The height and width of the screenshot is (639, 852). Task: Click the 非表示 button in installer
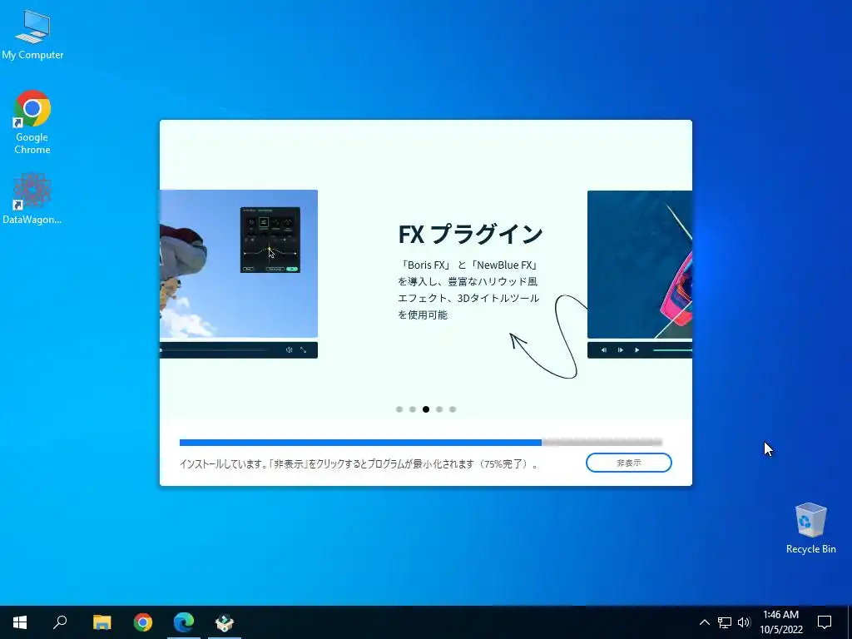point(629,463)
